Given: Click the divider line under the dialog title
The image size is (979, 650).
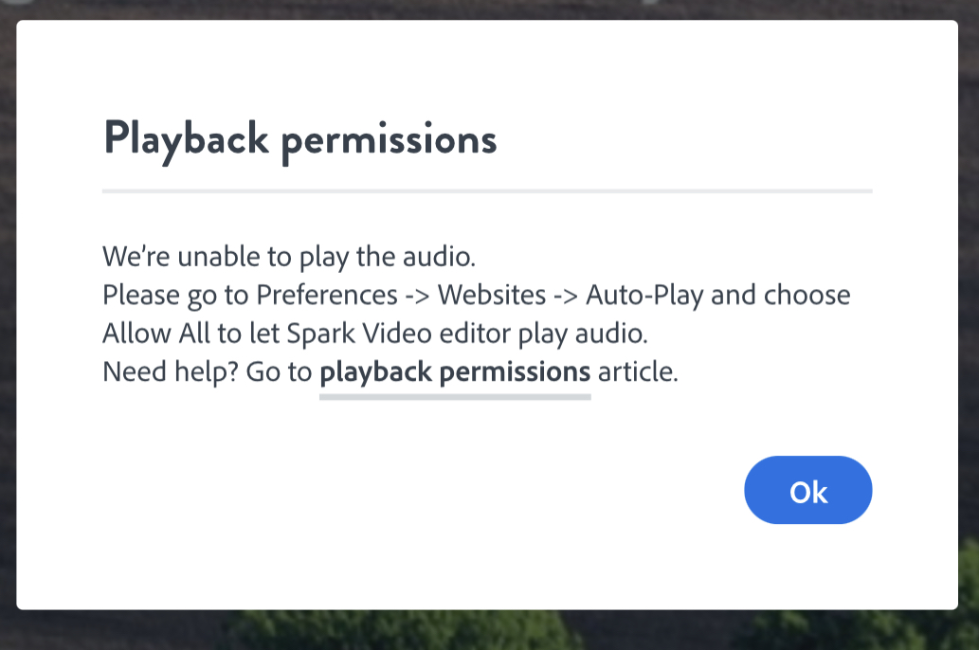Looking at the screenshot, I should [x=487, y=191].
